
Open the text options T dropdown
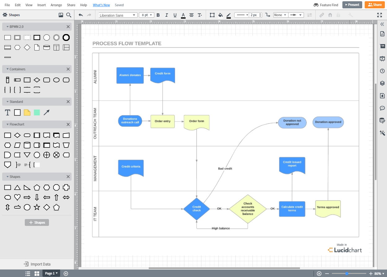click(200, 15)
